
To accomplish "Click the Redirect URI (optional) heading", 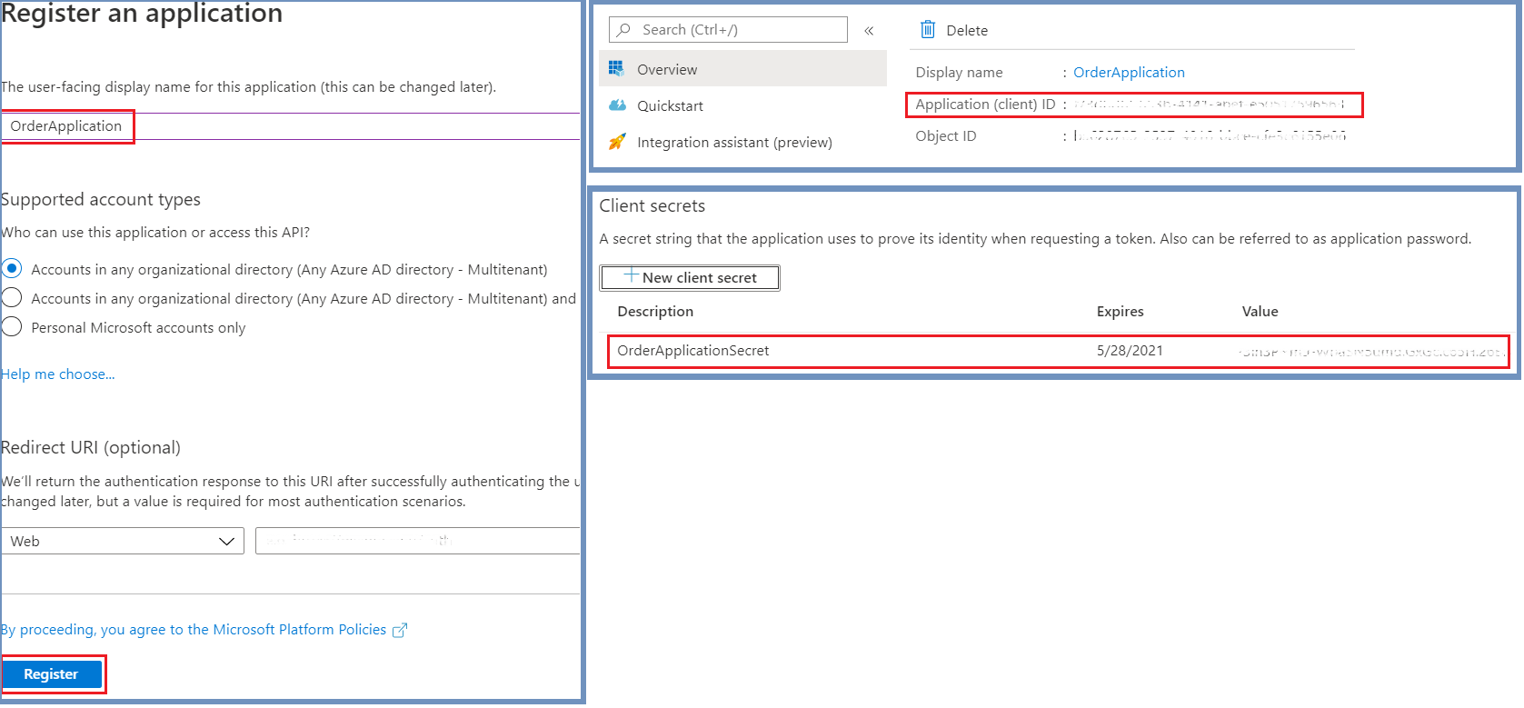I will click(91, 448).
